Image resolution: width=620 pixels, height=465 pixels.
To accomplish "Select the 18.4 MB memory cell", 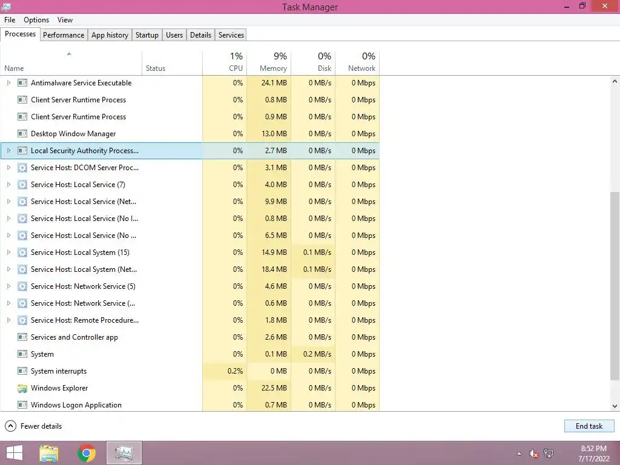I will click(x=269, y=269).
